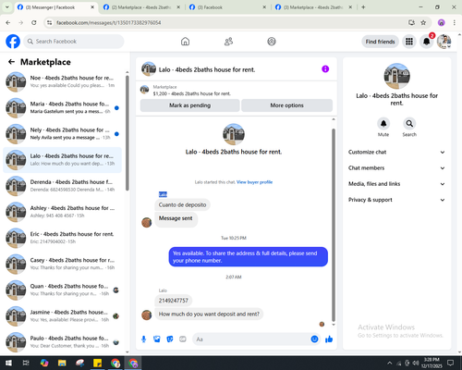Click the Mark as pending button
This screenshot has height=370, width=462.
click(190, 105)
